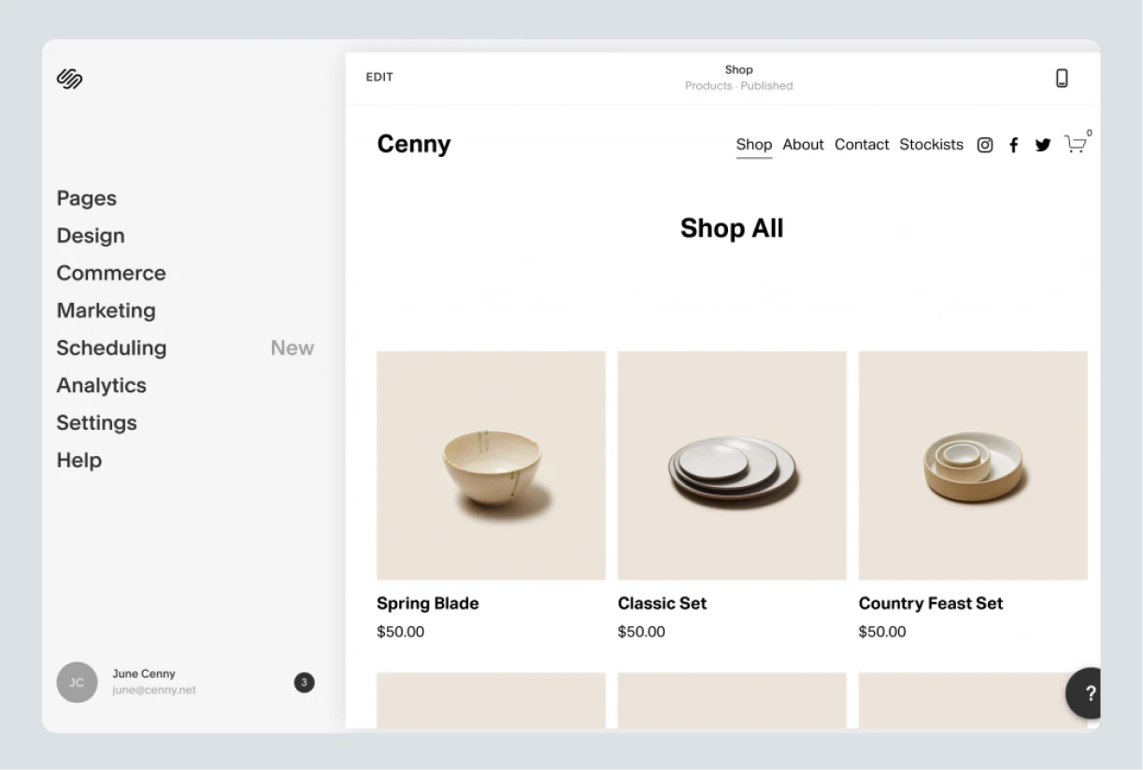This screenshot has width=1143, height=770.
Task: Open the site's Instagram link
Action: [984, 145]
